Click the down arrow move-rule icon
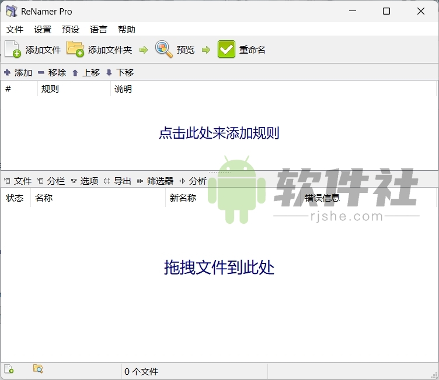 coord(109,73)
